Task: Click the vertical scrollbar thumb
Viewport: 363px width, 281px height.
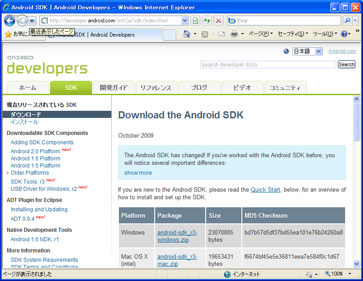Action: click(357, 122)
